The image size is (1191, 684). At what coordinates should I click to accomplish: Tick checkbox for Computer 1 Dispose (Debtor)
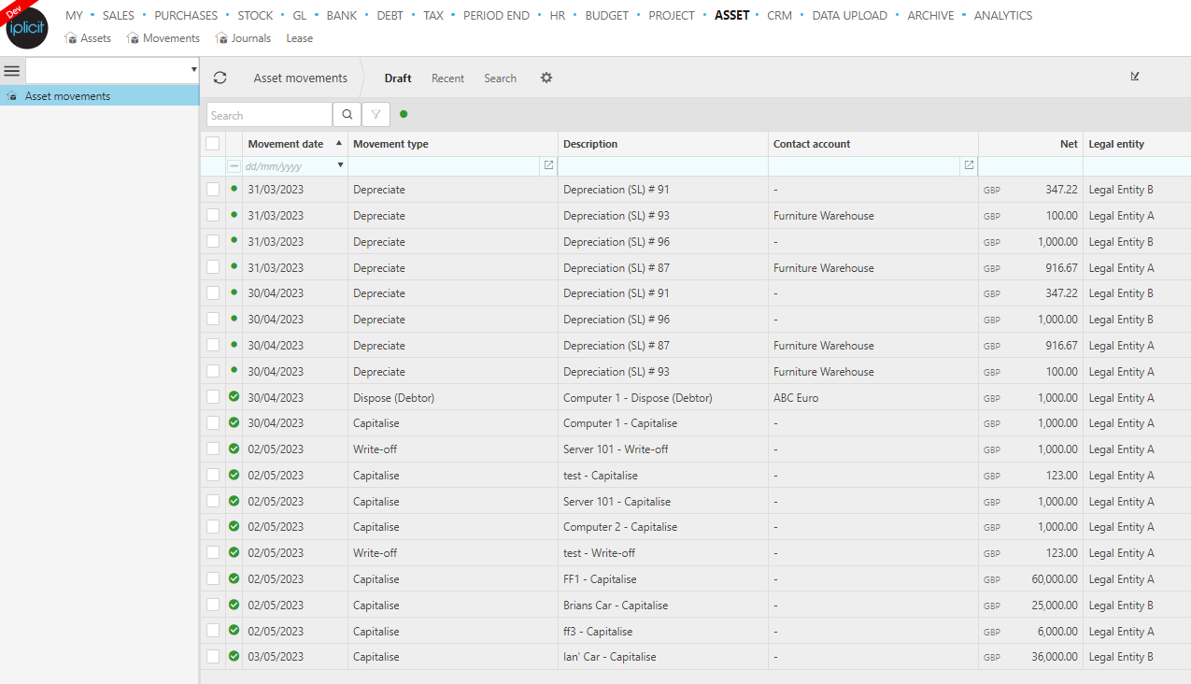[x=213, y=397]
